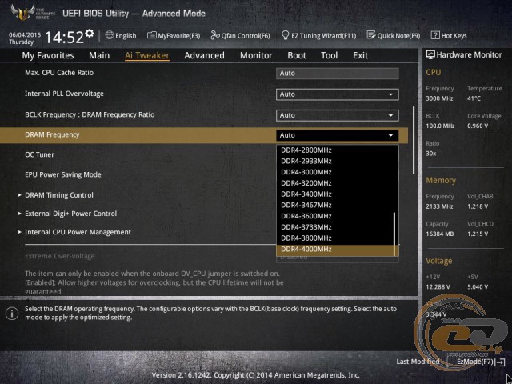Click the globe language icon

click(110, 35)
